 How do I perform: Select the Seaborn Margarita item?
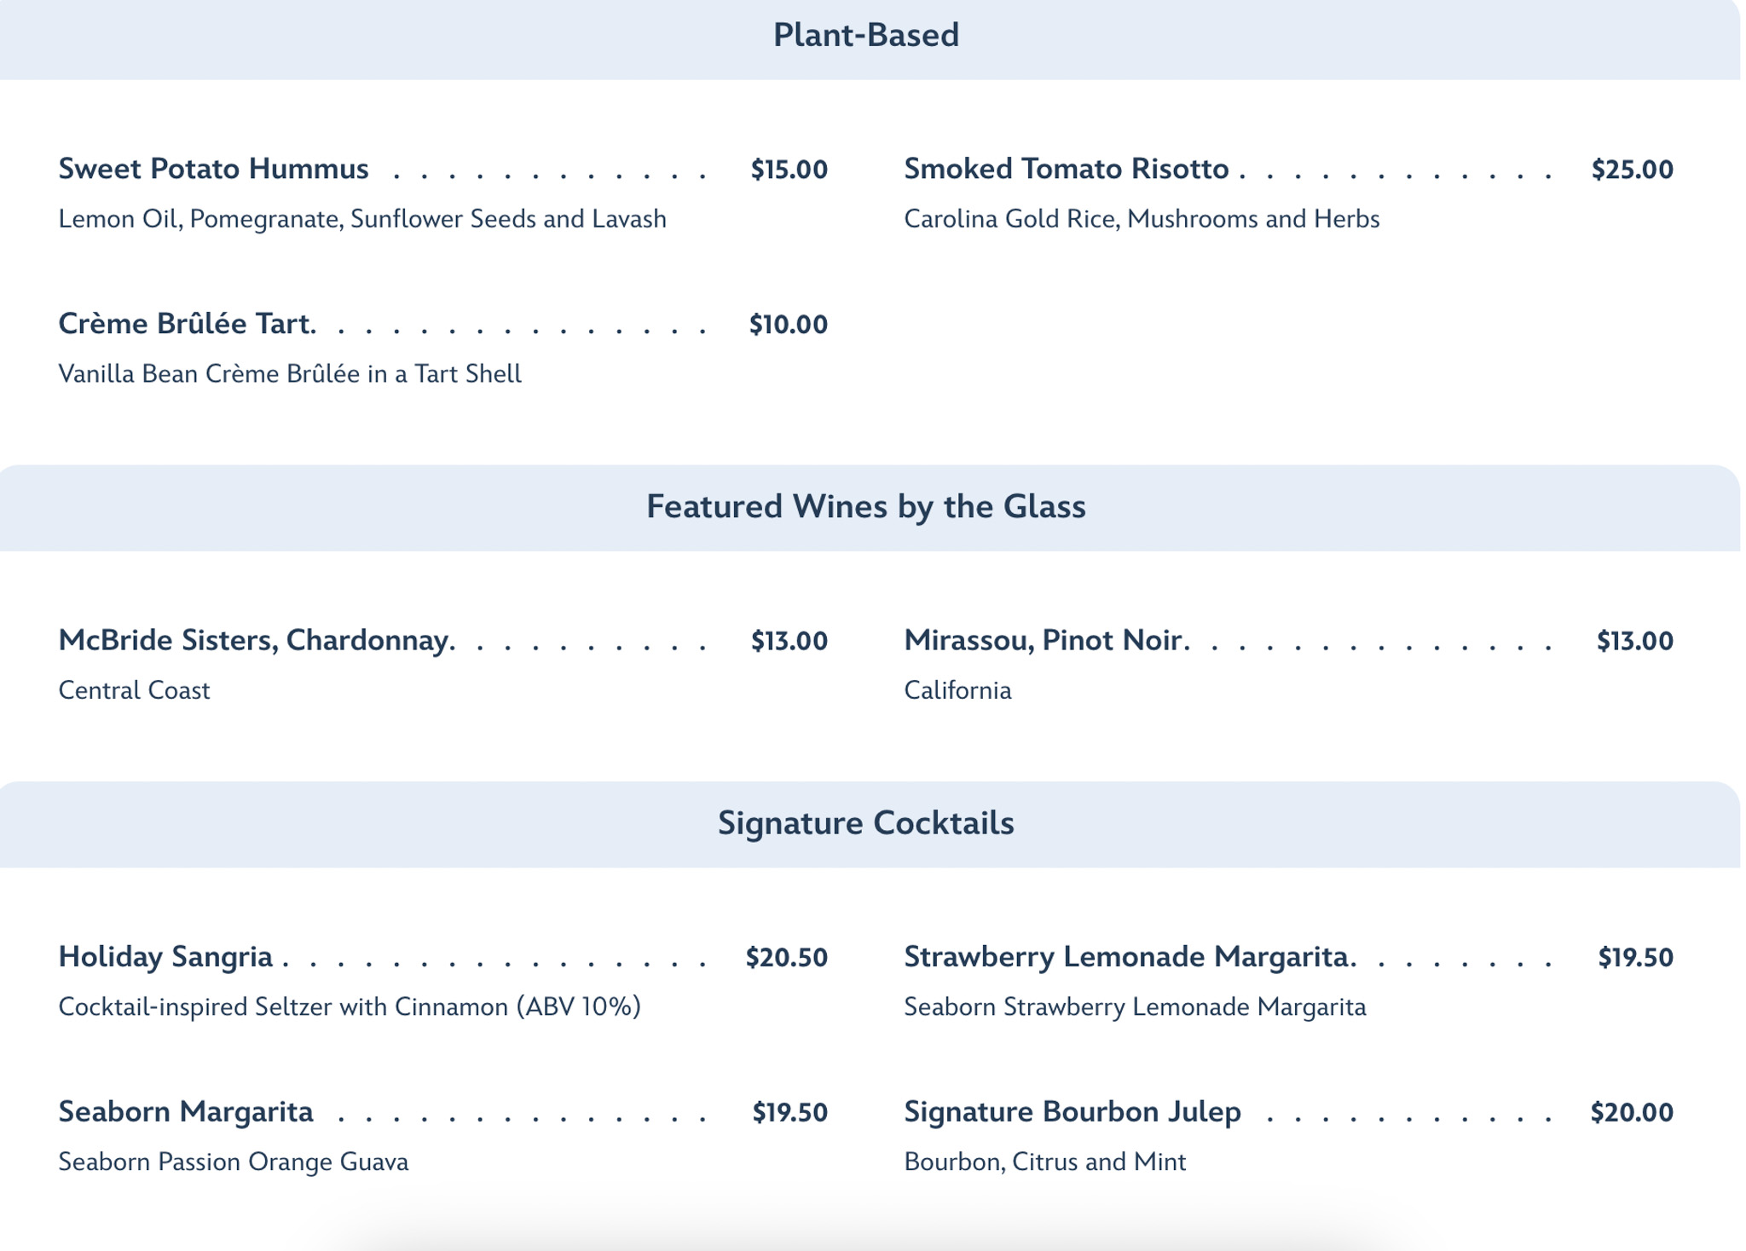(x=186, y=1112)
